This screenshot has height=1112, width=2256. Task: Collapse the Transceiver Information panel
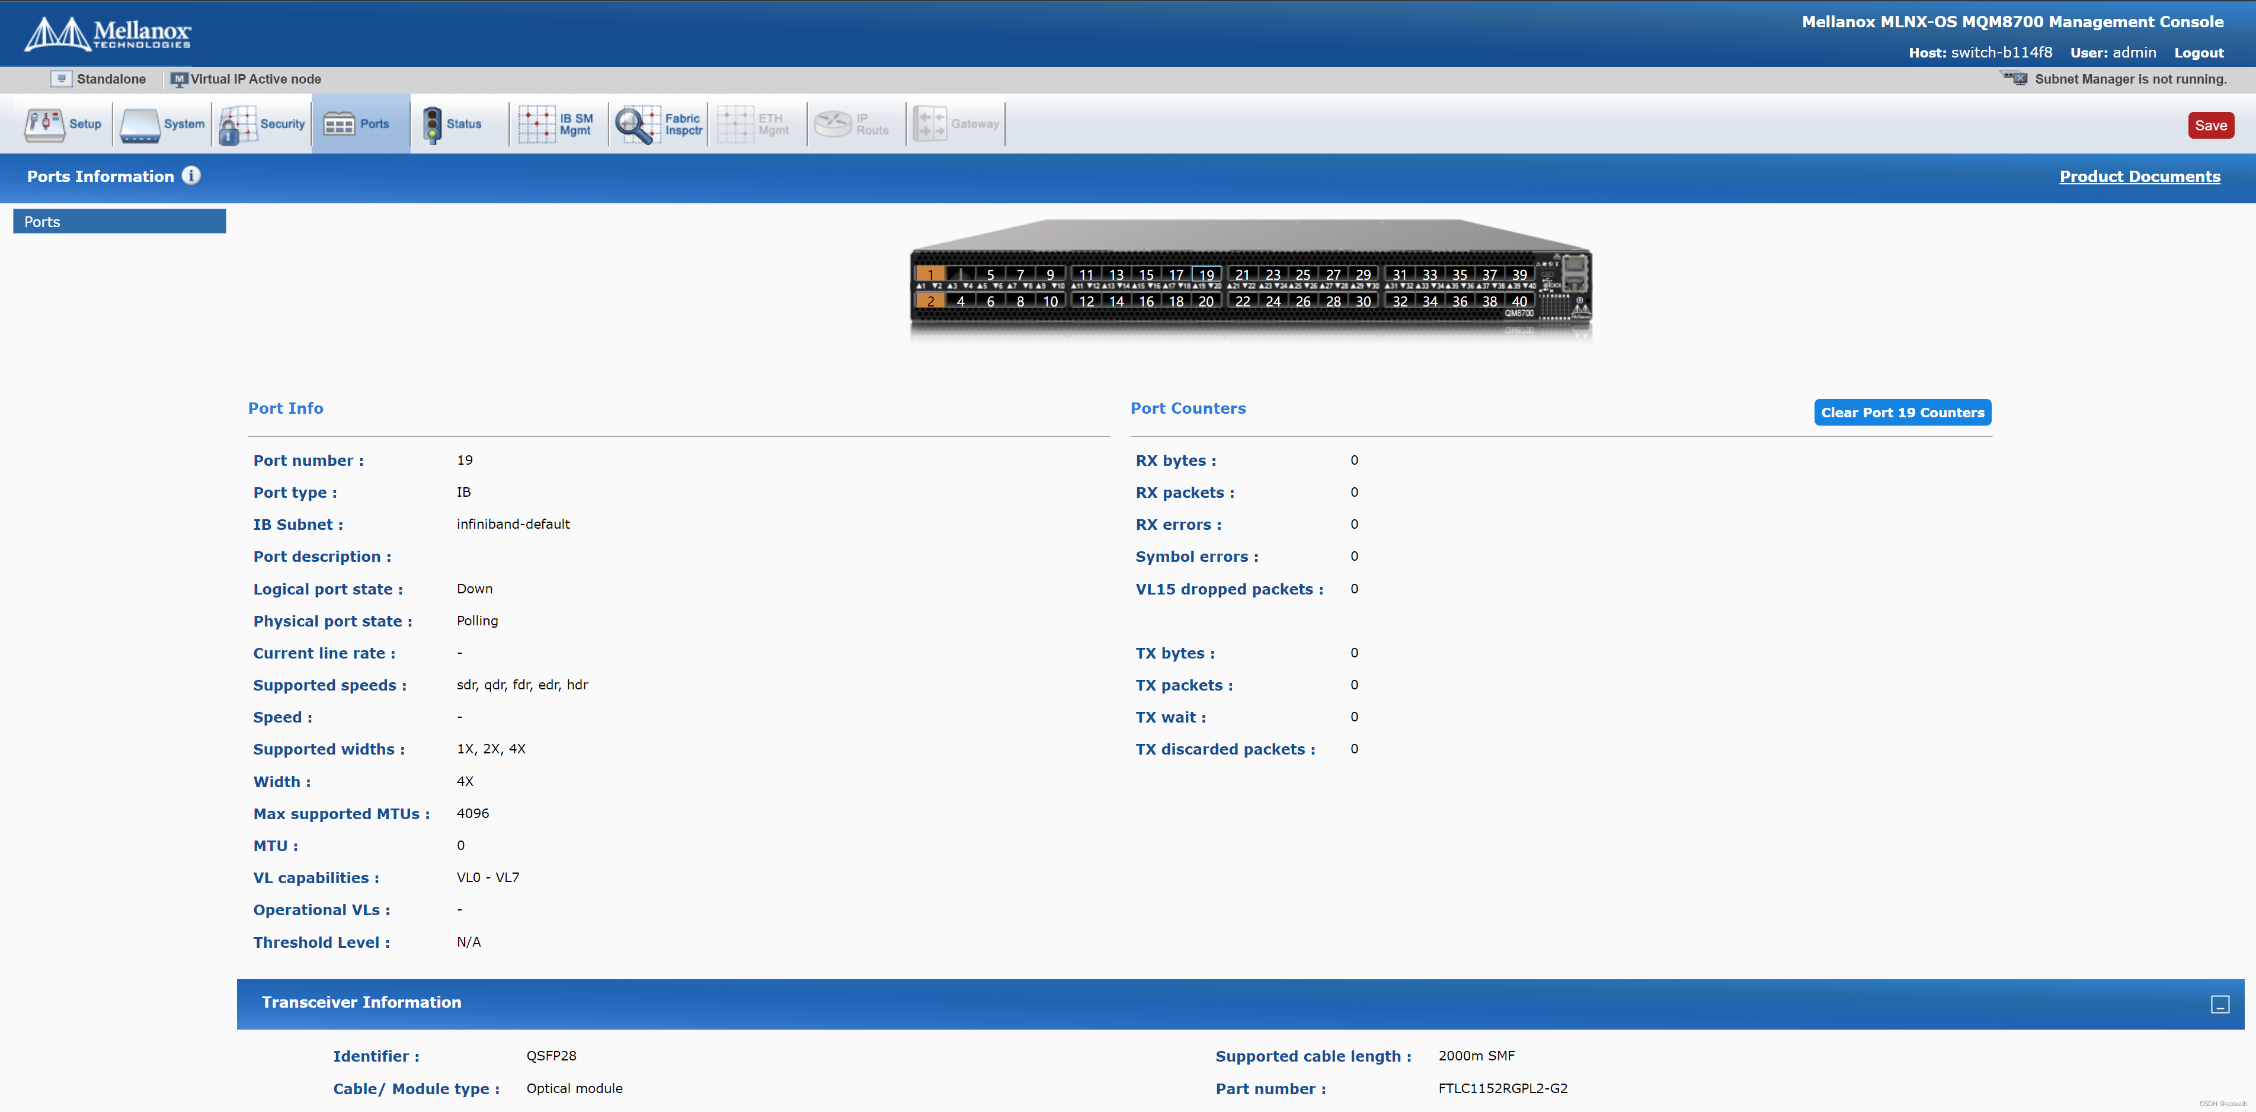click(x=2219, y=1004)
